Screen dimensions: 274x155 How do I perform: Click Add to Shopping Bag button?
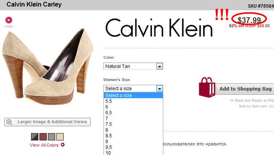(x=244, y=89)
